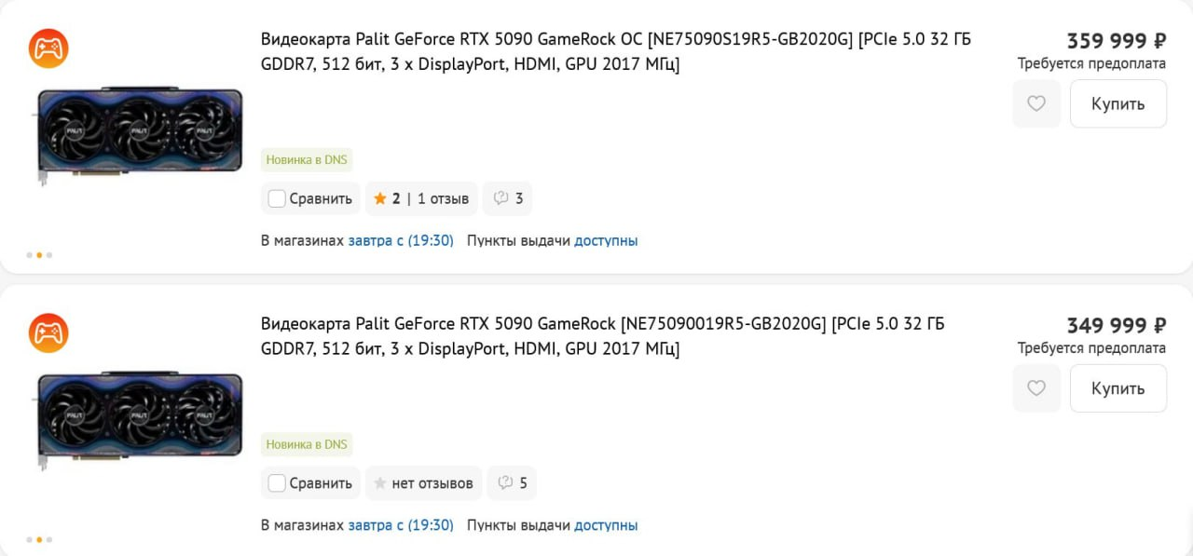
Task: Open comments bubble showing 3
Action: point(508,198)
